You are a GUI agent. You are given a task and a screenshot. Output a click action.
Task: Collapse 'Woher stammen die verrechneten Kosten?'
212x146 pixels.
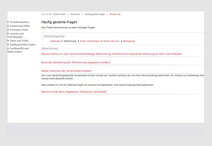pyautogui.click(x=67, y=71)
